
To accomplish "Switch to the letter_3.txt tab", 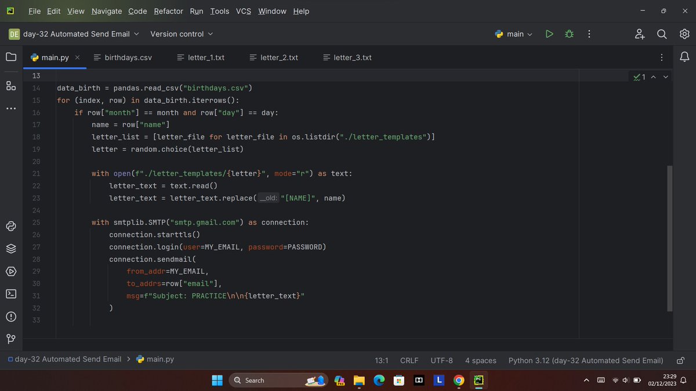I will 347,57.
